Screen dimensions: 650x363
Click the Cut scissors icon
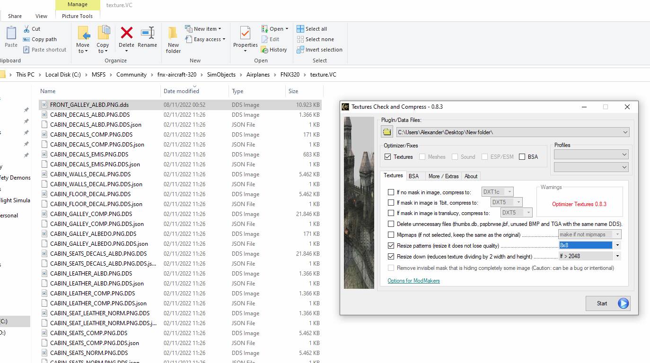[x=27, y=29]
